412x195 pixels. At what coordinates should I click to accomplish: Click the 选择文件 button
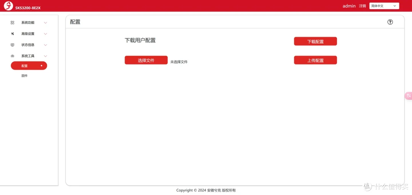click(x=146, y=60)
